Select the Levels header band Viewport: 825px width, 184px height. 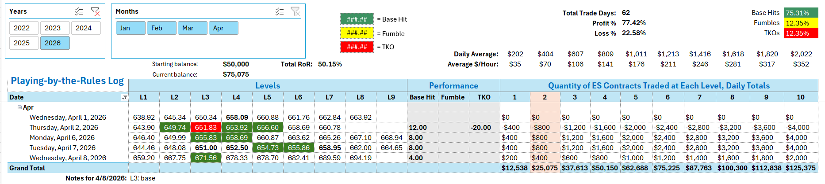pyautogui.click(x=268, y=85)
